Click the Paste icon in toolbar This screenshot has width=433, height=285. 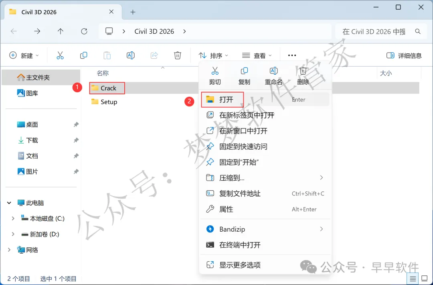coord(107,55)
